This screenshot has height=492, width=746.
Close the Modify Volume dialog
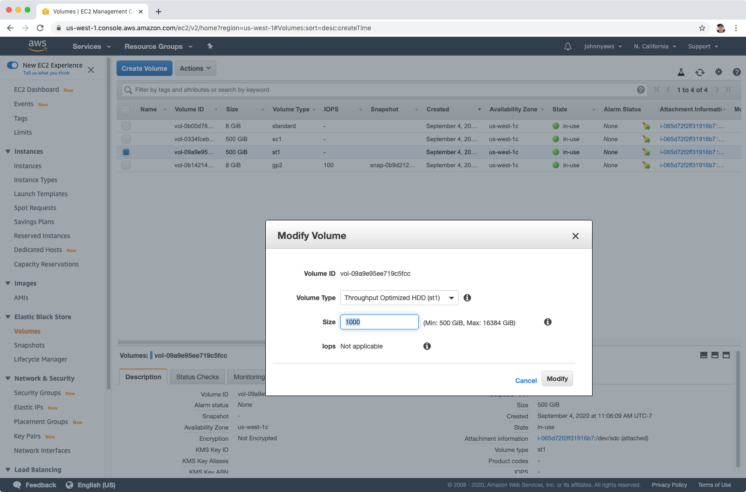click(575, 236)
